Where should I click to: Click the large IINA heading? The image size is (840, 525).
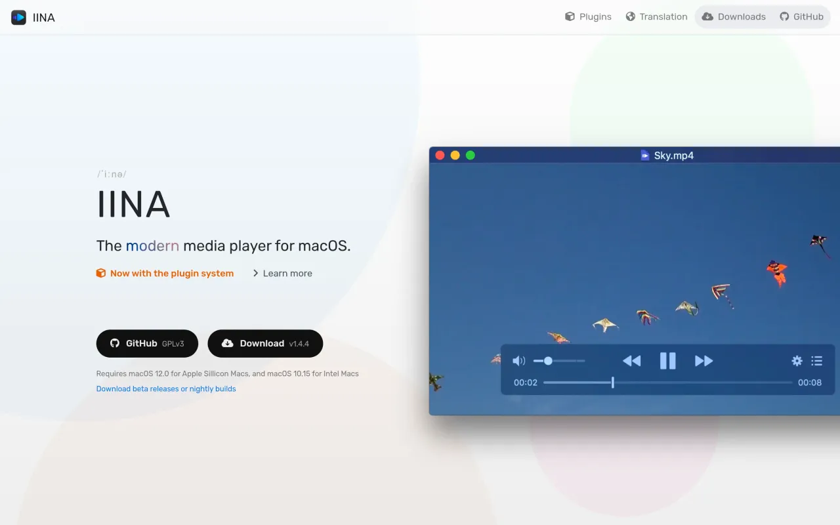133,205
